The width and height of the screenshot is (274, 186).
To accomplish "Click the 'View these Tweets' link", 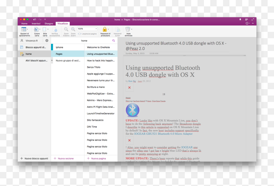I will (159, 101).
